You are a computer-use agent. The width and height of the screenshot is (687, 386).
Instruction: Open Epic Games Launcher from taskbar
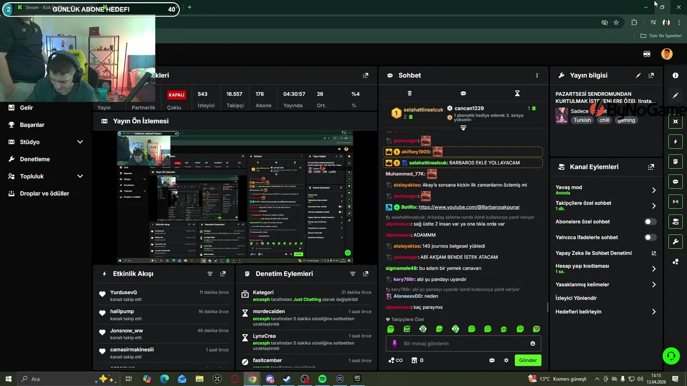(357, 379)
